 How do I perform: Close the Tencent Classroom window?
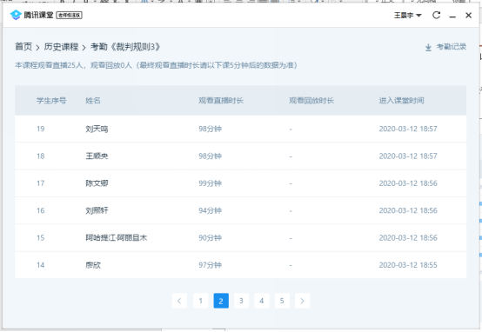[x=468, y=15]
